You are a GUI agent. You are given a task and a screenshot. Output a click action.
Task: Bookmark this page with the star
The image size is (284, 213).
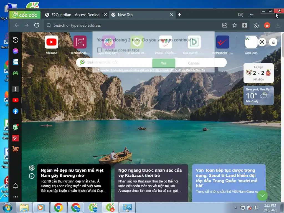click(235, 25)
